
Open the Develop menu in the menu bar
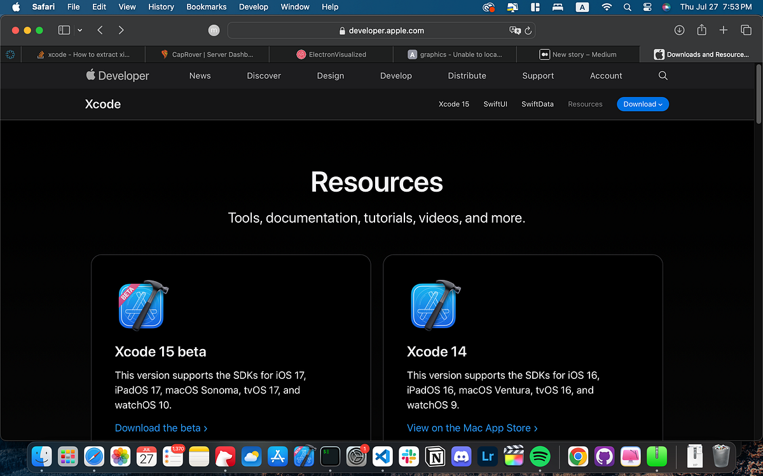253,7
